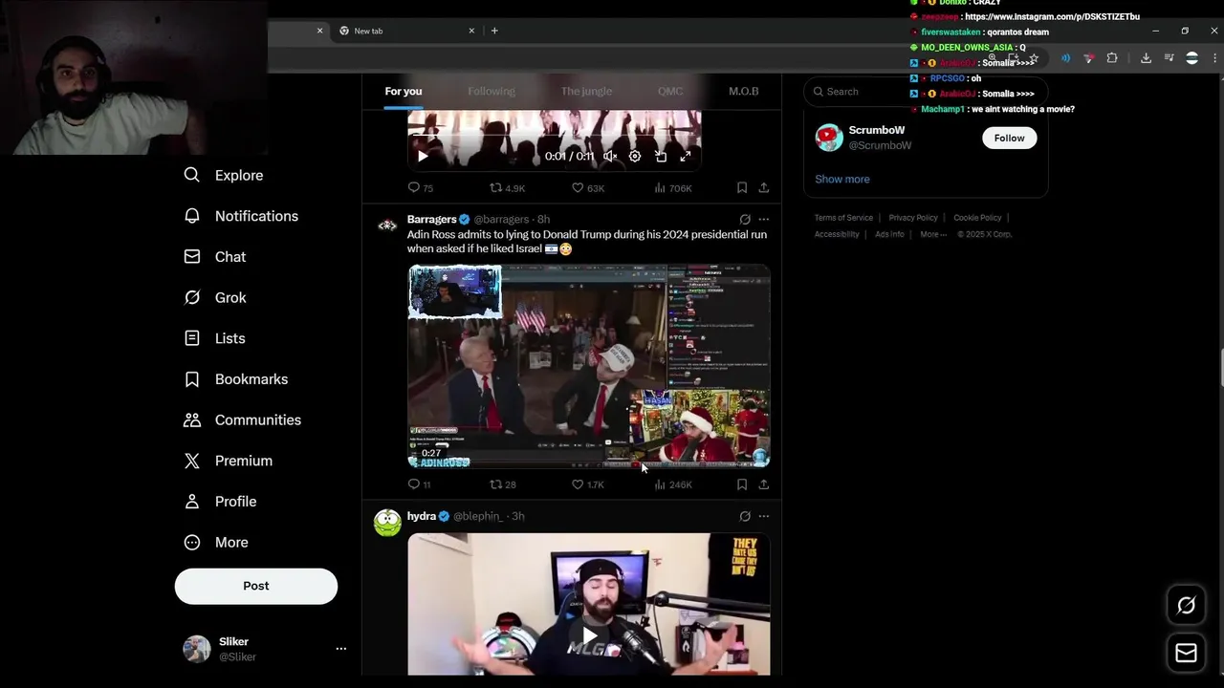Open Profile in the sidebar
1224x688 pixels.
click(221, 502)
